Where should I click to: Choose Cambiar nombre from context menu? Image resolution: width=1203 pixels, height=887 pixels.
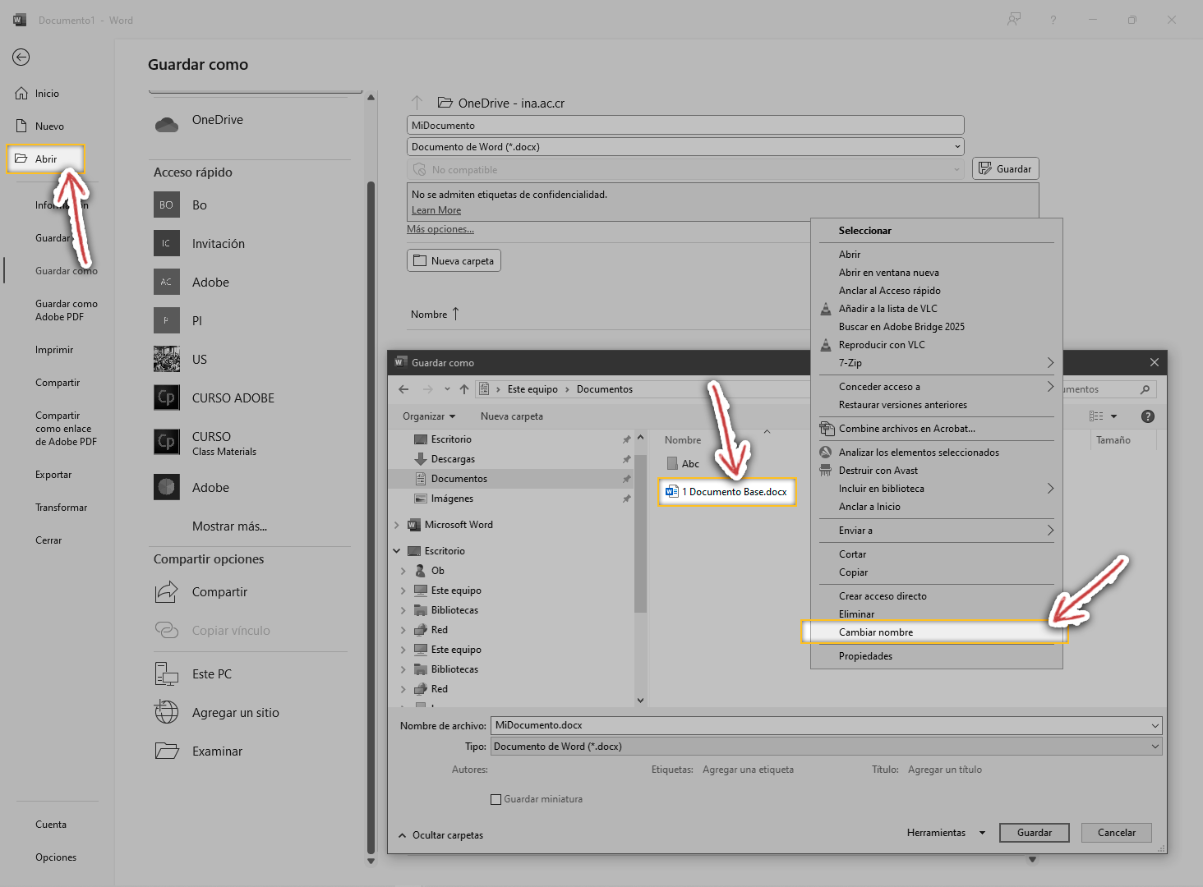click(876, 632)
